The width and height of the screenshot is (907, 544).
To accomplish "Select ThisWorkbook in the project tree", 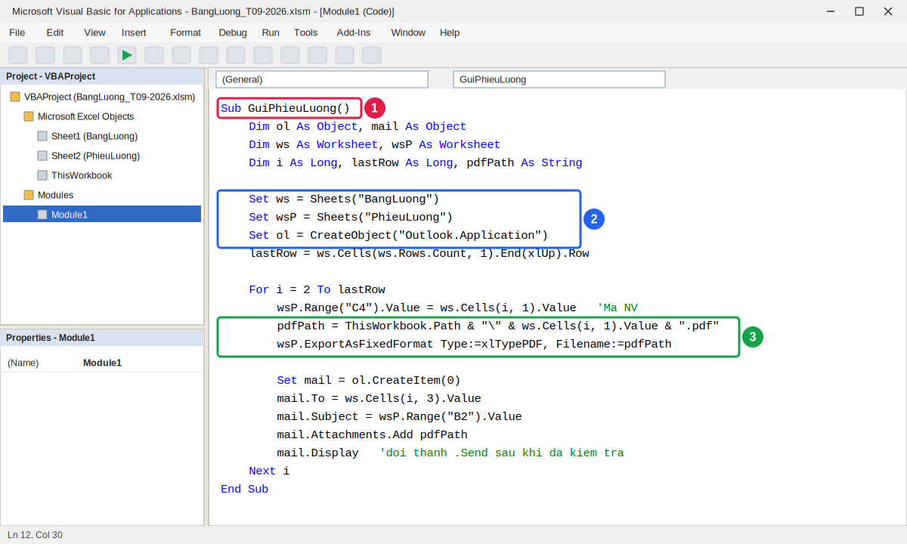I will 82,175.
